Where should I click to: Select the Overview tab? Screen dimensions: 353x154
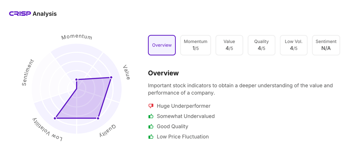[x=162, y=45]
